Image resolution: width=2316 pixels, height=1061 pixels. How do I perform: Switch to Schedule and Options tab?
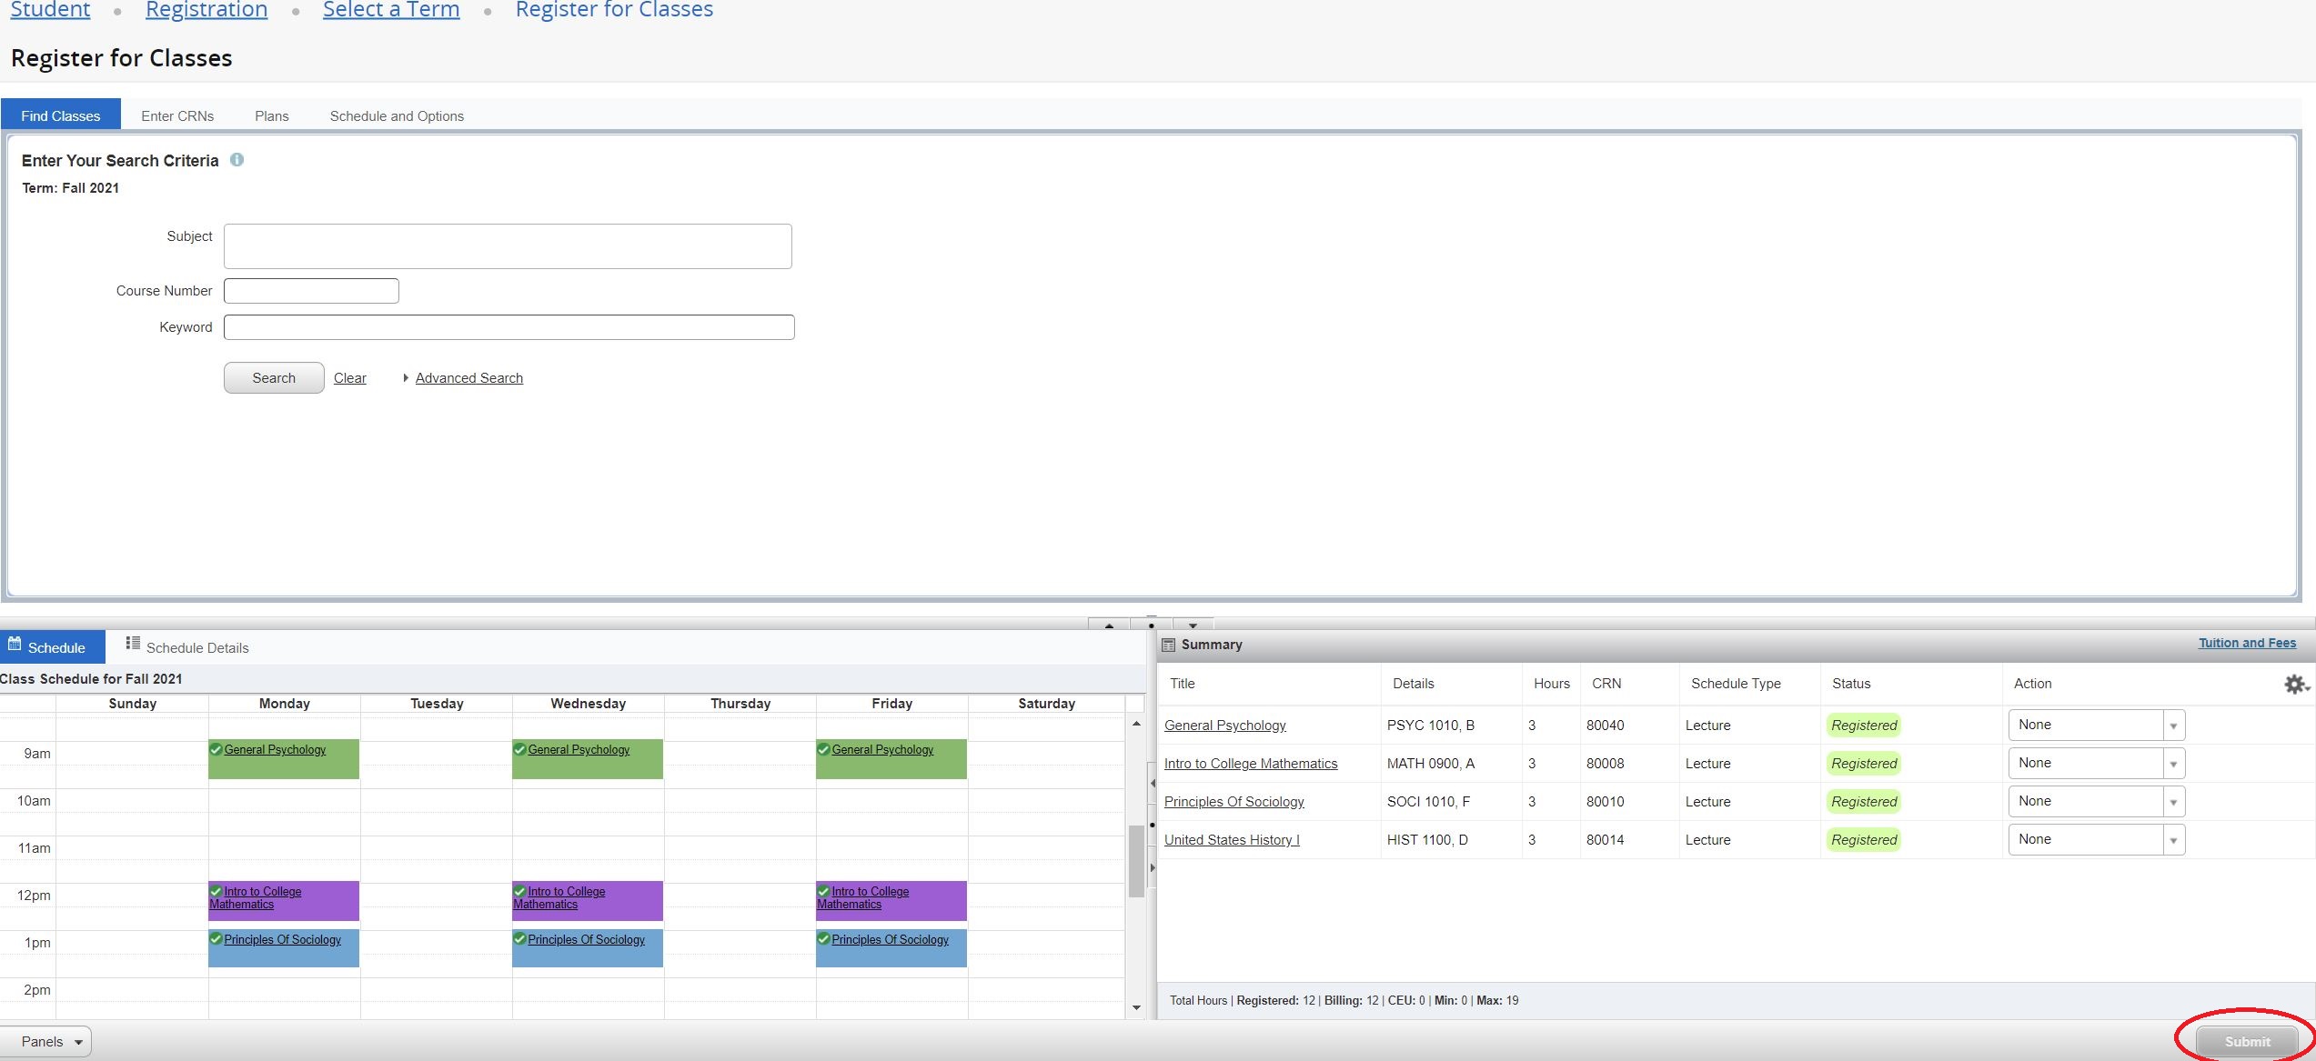pyautogui.click(x=397, y=116)
